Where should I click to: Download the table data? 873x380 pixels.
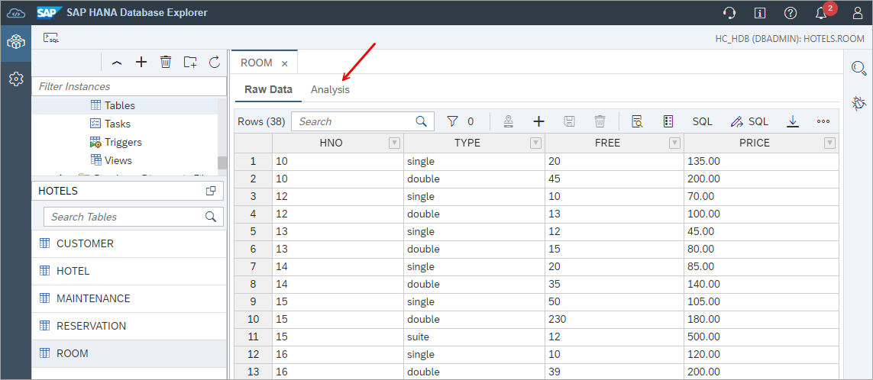(x=793, y=121)
